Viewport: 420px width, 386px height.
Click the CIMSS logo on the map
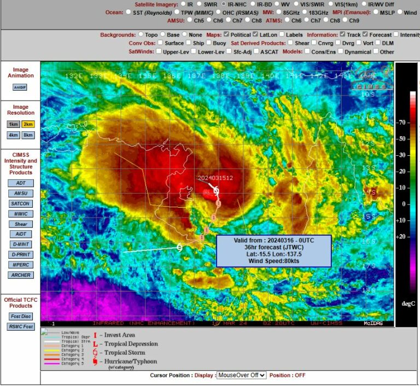pyautogui.click(x=372, y=79)
